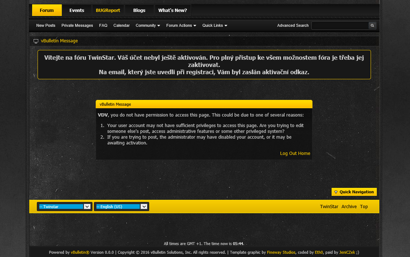Expand the Forum Actions menu
This screenshot has height=257, width=410.
pyautogui.click(x=181, y=25)
